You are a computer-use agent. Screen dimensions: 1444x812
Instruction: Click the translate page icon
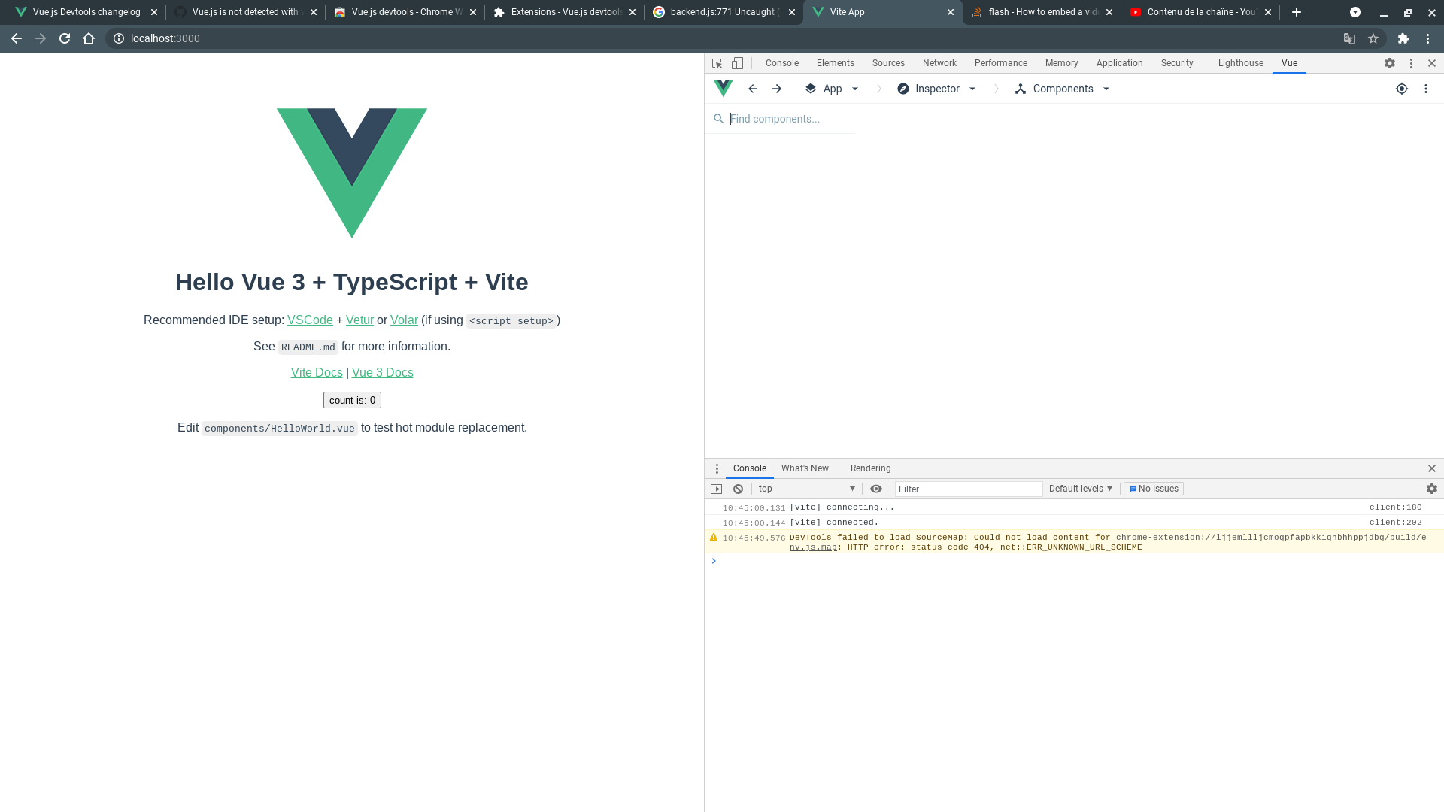[x=1349, y=38]
